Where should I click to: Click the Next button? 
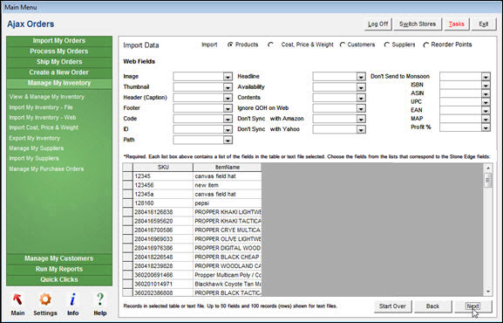(472, 306)
